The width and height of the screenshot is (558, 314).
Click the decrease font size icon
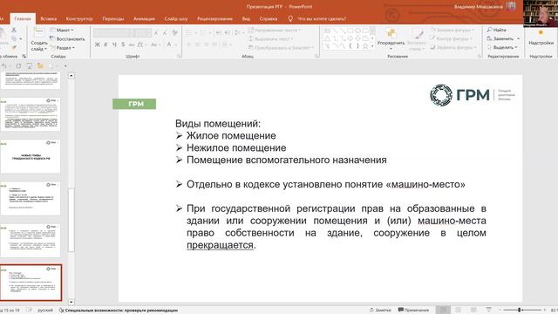pyautogui.click(x=165, y=33)
